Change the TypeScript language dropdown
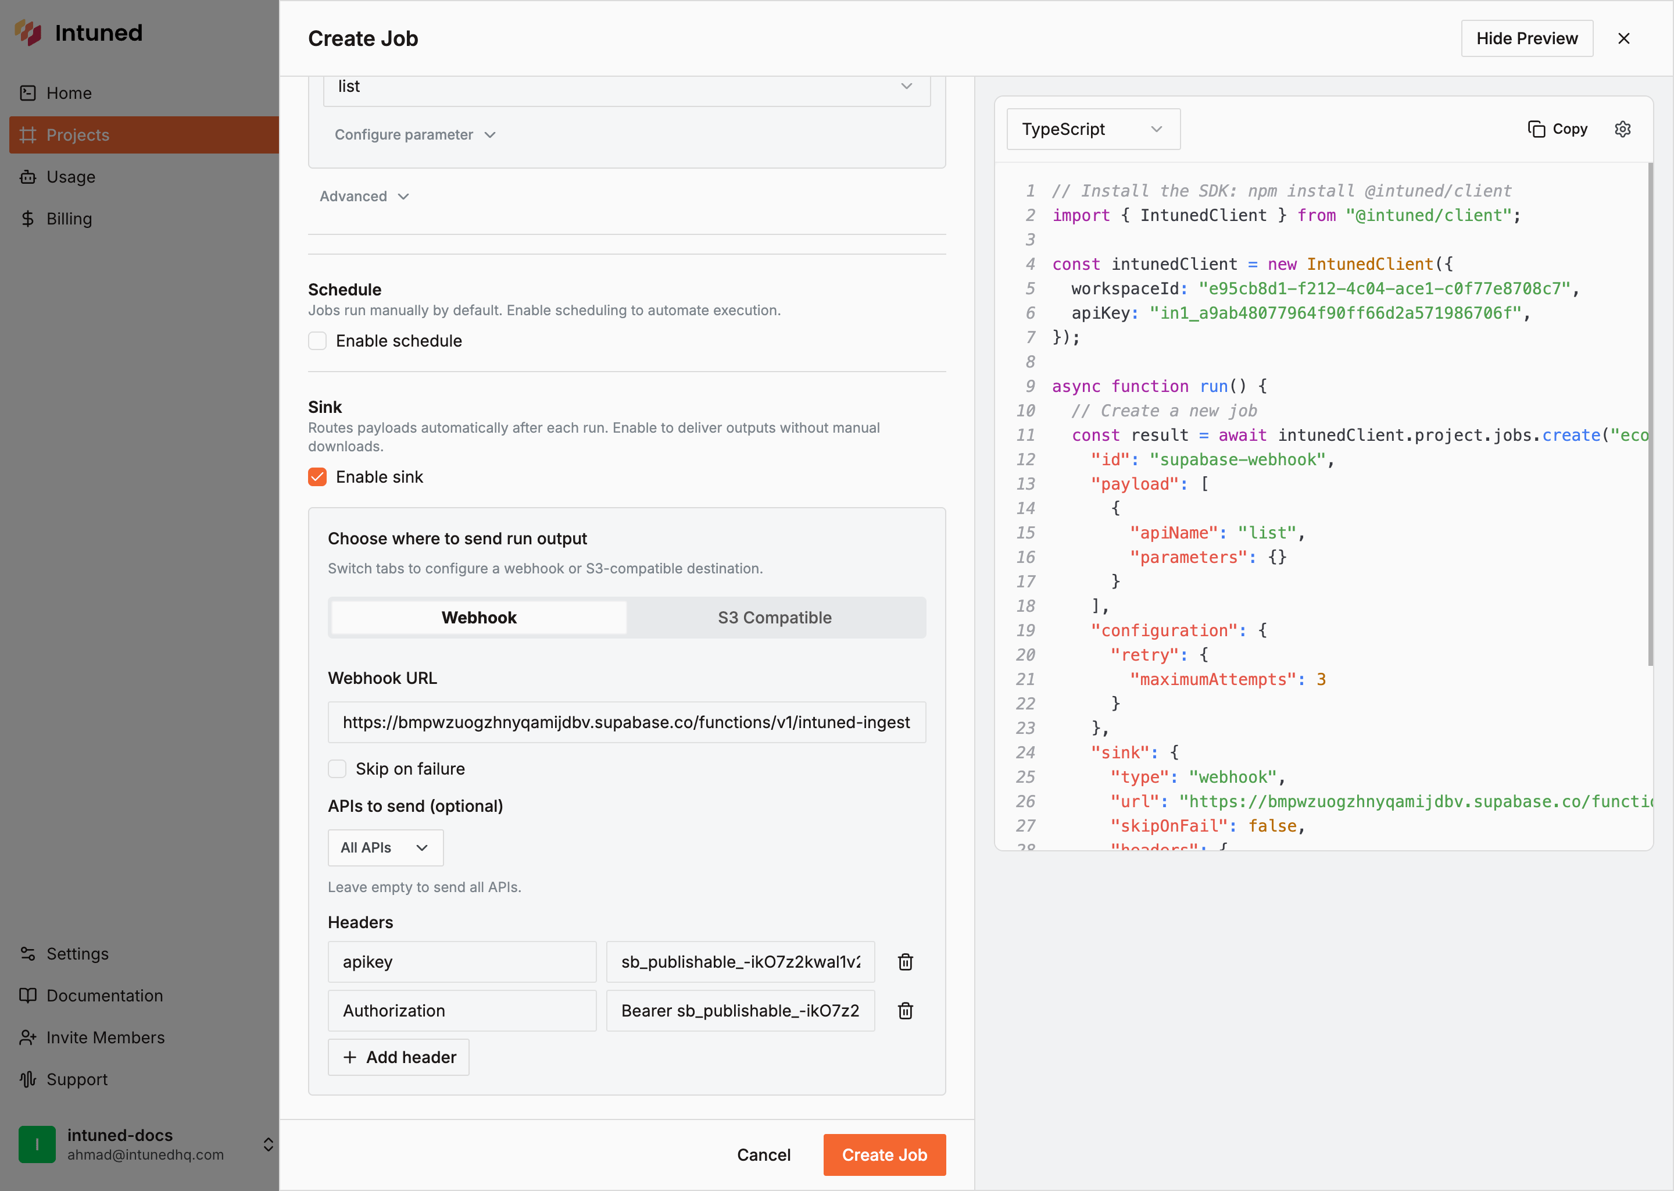Viewport: 1674px width, 1191px height. (x=1093, y=129)
